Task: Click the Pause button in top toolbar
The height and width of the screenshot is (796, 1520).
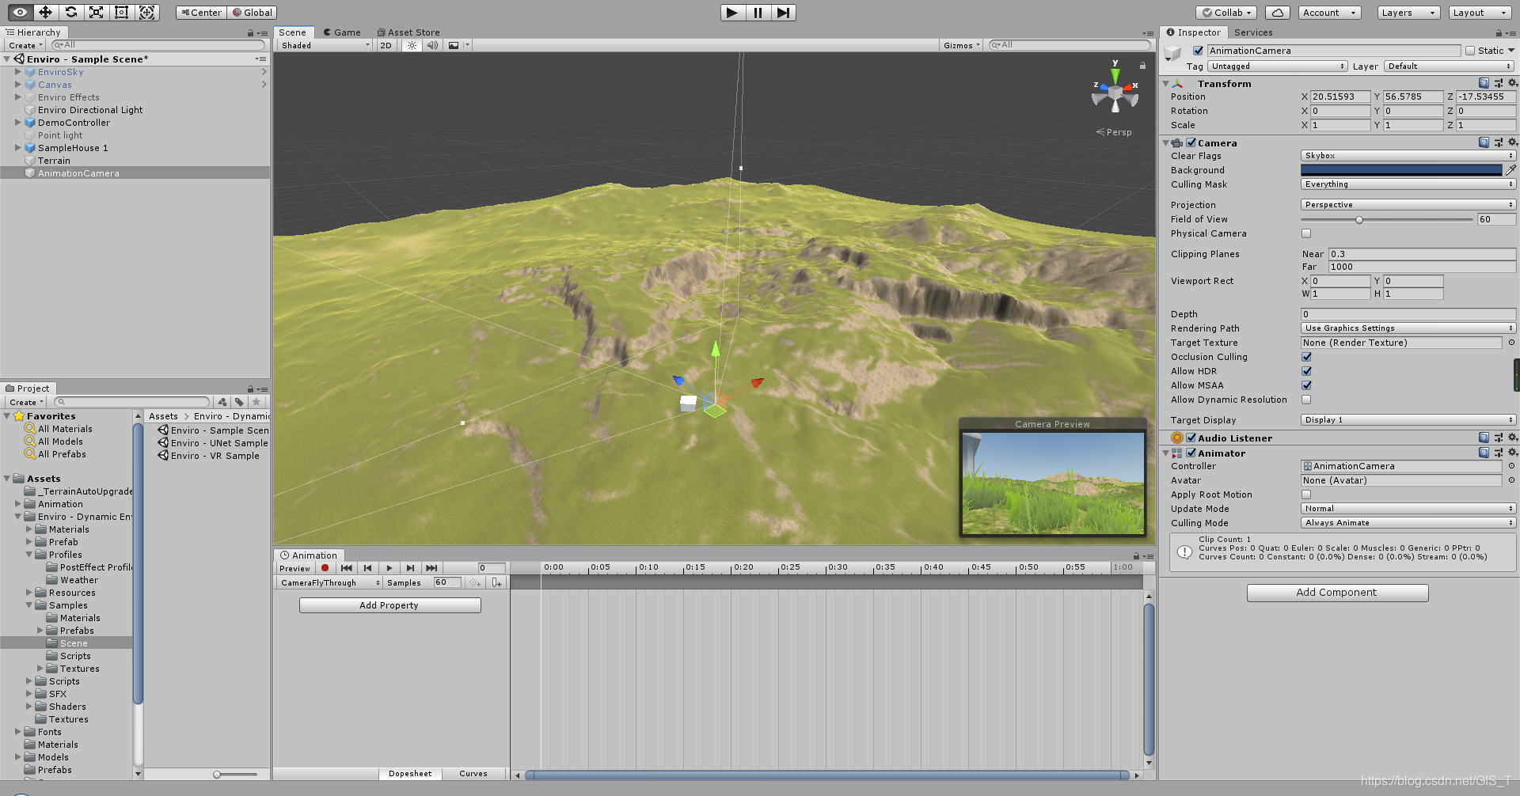Action: (758, 12)
